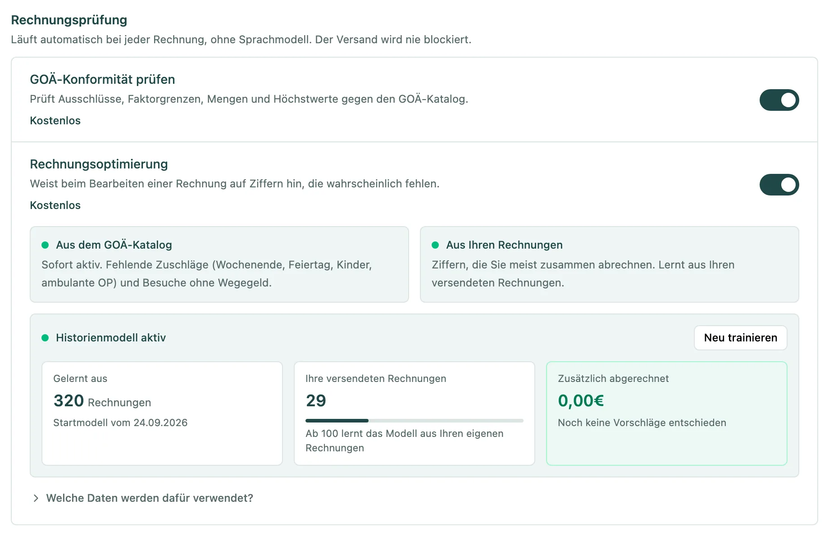The width and height of the screenshot is (829, 536).
Task: Click 'Läuft automatisch bei jeder Rechnung' description
Action: (x=241, y=40)
